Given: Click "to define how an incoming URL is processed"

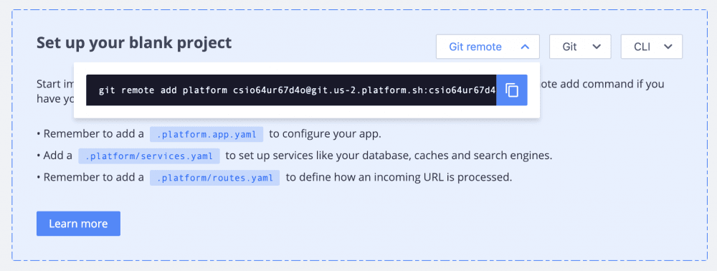Looking at the screenshot, I should click(x=399, y=177).
